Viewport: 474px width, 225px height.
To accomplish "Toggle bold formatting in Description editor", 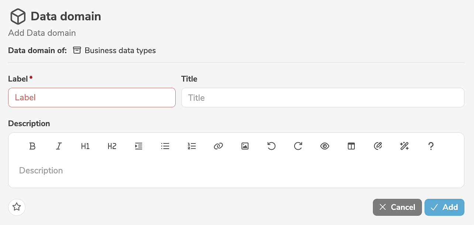I will click(x=32, y=146).
